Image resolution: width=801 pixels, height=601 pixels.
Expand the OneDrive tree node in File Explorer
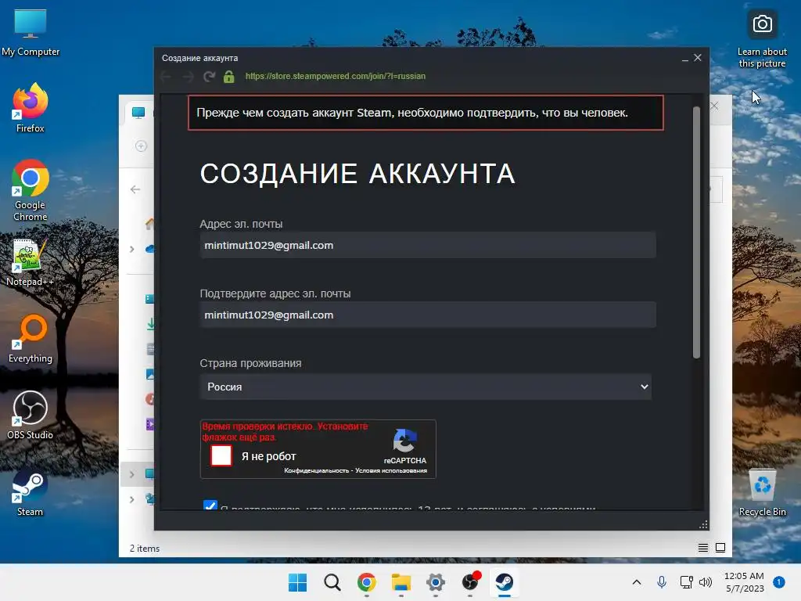[131, 249]
